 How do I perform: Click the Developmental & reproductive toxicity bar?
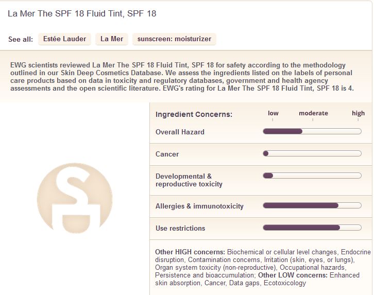(x=312, y=176)
